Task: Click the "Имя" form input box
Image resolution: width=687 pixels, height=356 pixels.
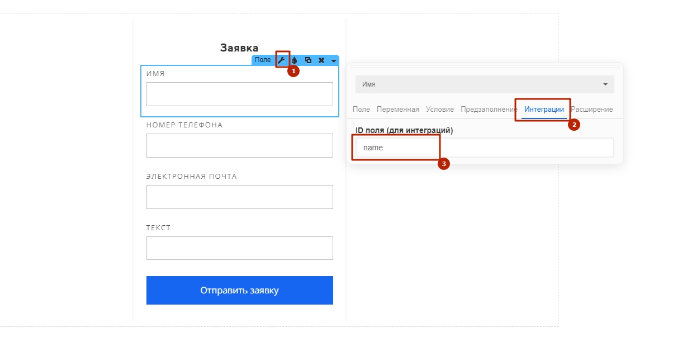Action: 239,94
